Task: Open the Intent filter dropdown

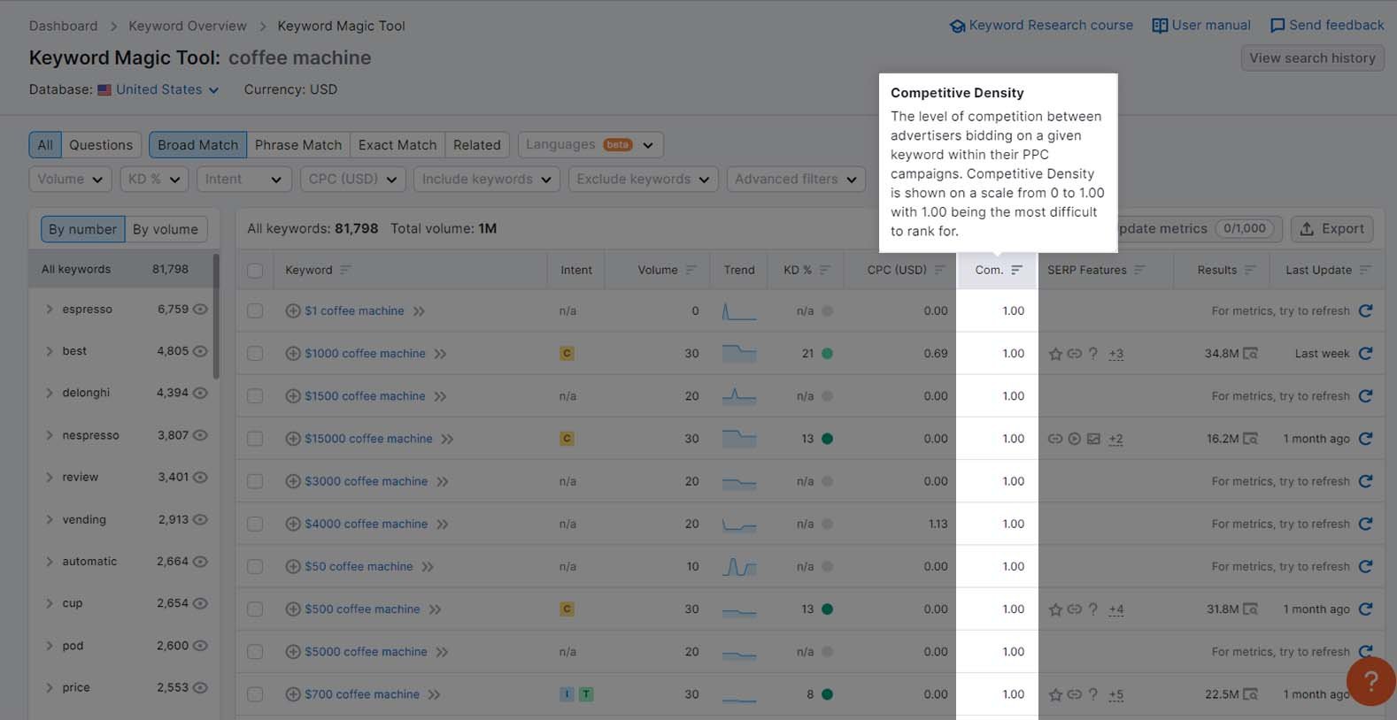Action: [x=243, y=179]
